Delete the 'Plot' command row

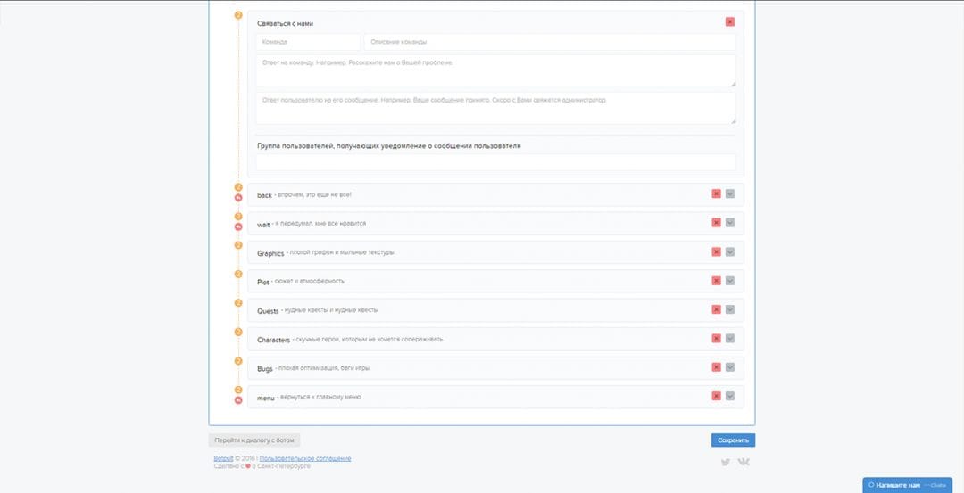pos(716,281)
